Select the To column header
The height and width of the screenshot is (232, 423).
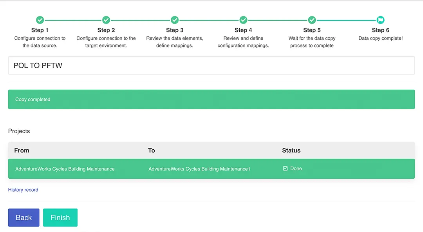pyautogui.click(x=152, y=150)
